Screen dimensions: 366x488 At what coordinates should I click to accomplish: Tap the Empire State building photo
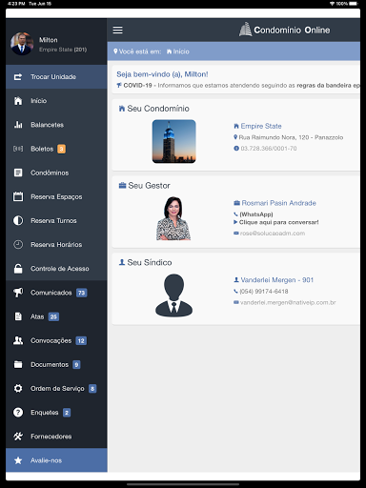[x=174, y=141]
